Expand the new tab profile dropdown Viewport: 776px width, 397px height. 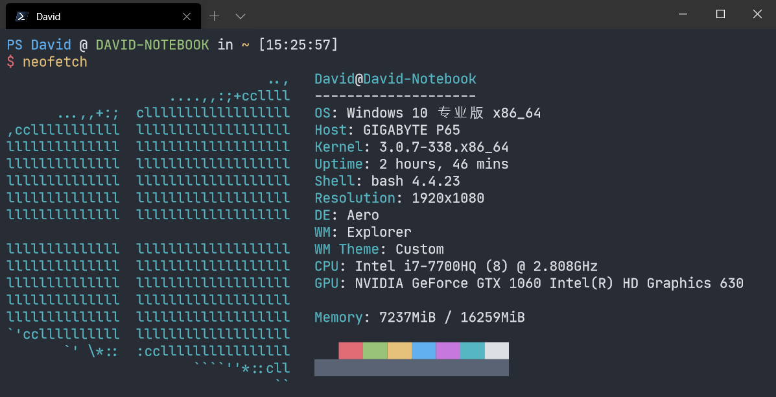pos(241,16)
